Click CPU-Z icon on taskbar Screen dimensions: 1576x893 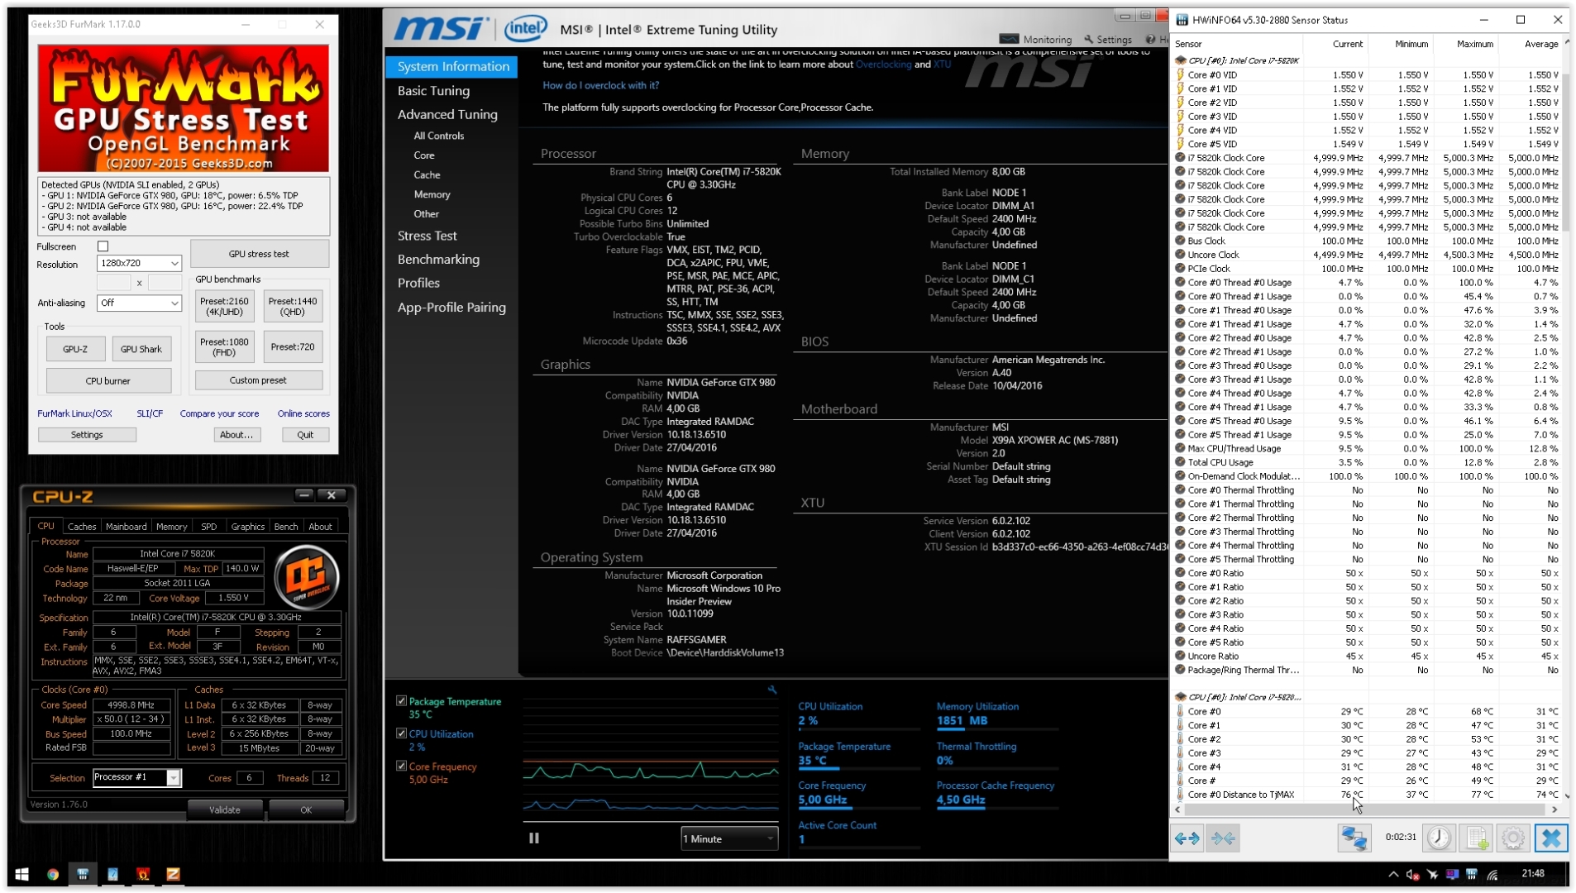[x=173, y=874]
